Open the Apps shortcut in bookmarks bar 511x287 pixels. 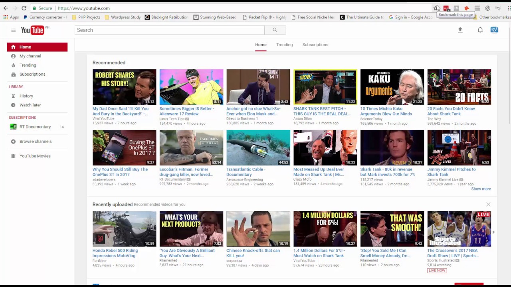12,17
